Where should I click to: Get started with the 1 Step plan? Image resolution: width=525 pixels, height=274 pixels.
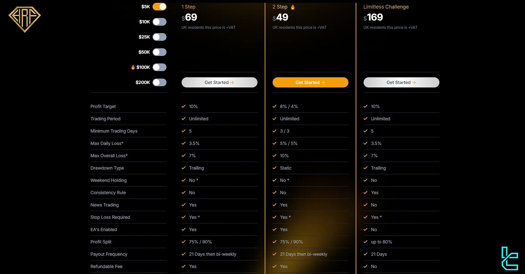219,82
